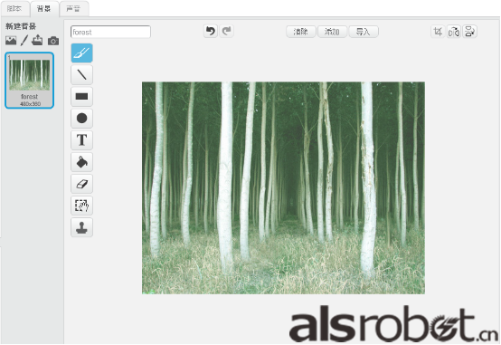Flip the backdrop left-right
The height and width of the screenshot is (345, 501).
[x=454, y=32]
